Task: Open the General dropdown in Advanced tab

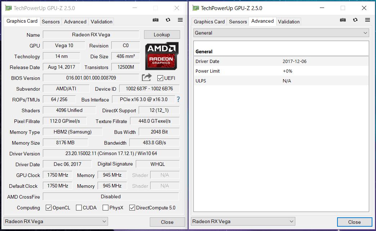Action: 281,33
